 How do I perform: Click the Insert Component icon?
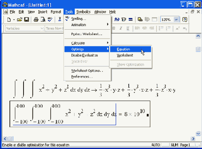[x=147, y=20]
